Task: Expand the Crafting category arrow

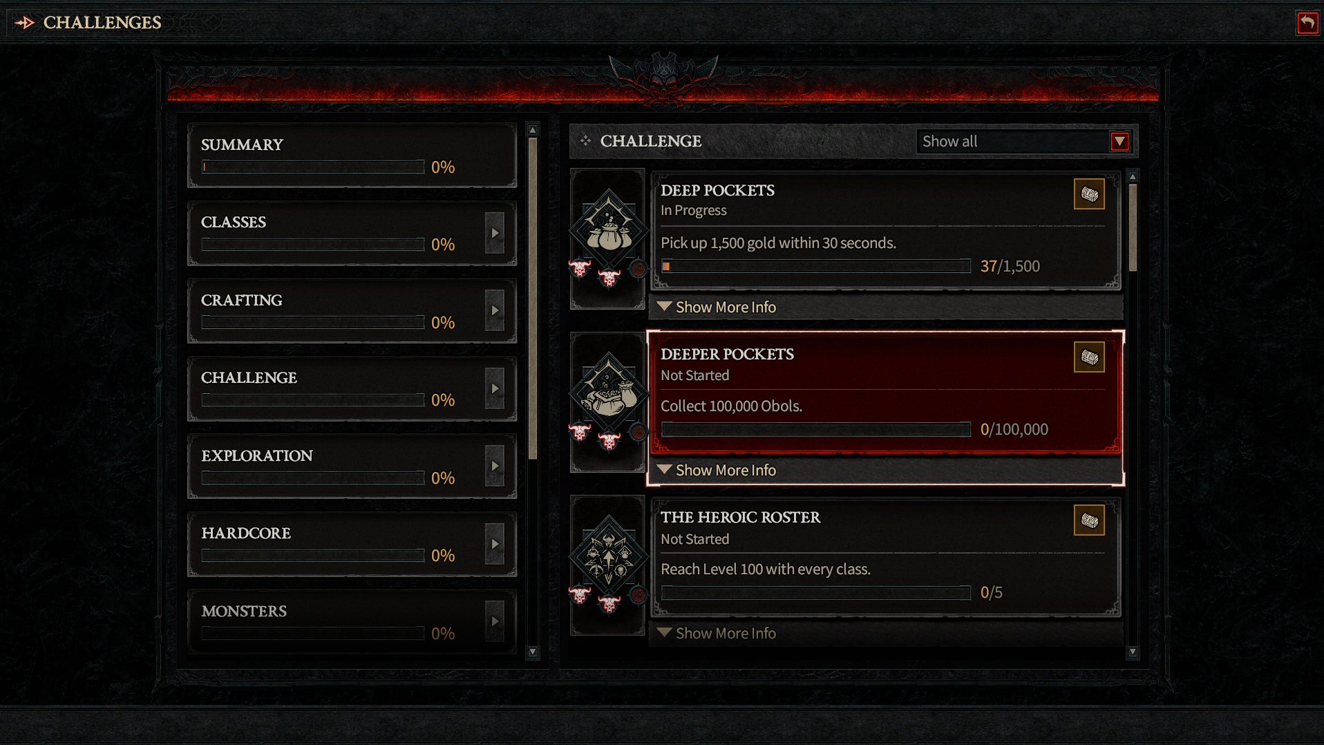Action: [x=495, y=311]
